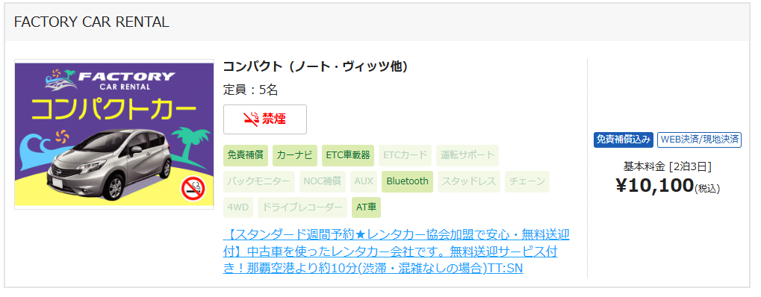
Task: Click the スタッドレス tag
Action: (469, 181)
